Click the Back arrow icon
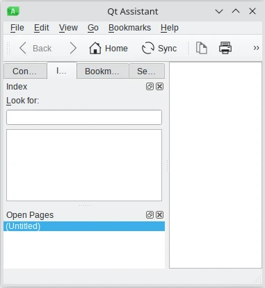Viewport: 265px width, 288px height. tap(23, 49)
